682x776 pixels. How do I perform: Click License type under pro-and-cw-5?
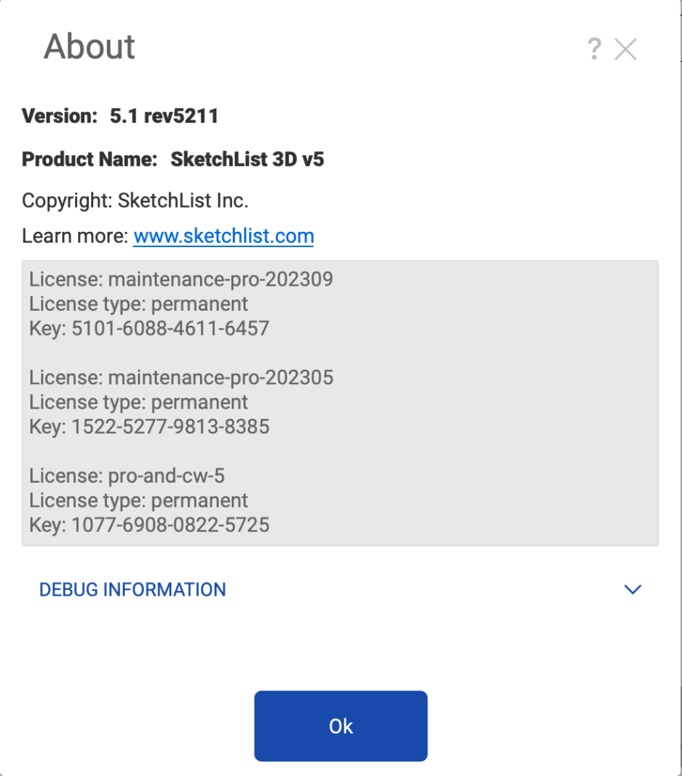click(139, 500)
